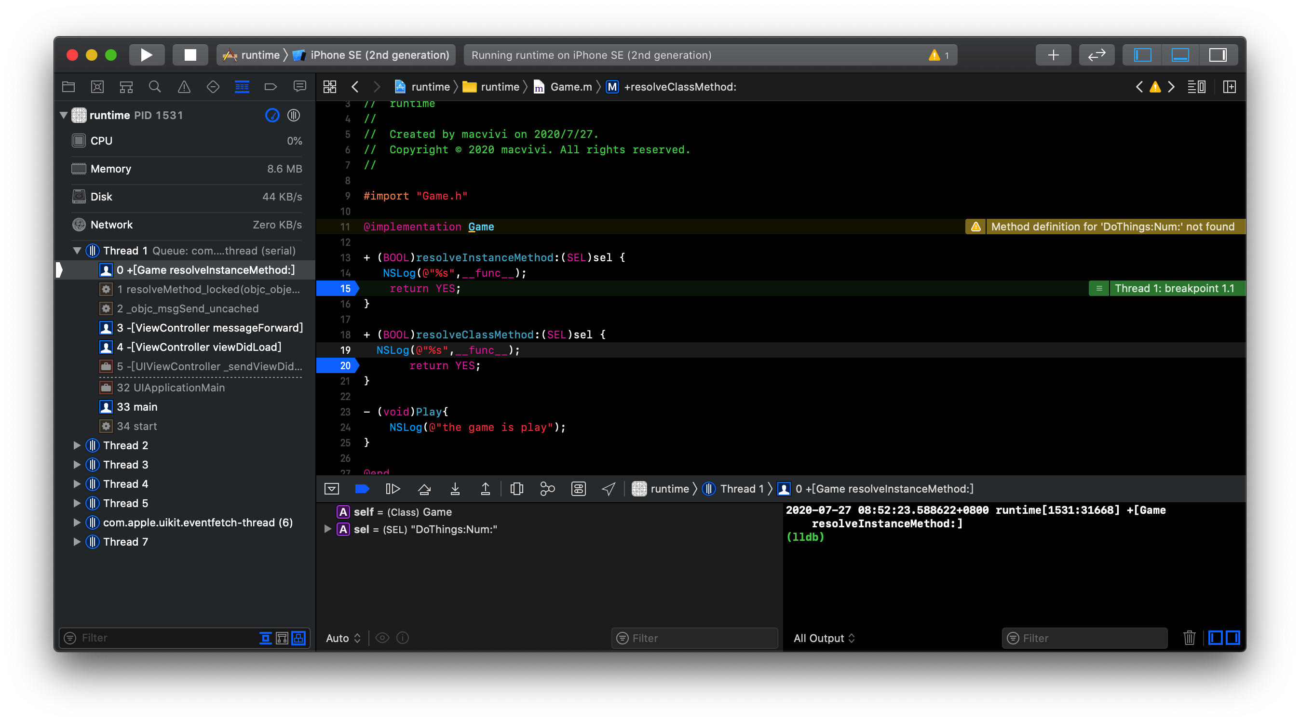Toggle breakpoint on line 20

pyautogui.click(x=338, y=365)
